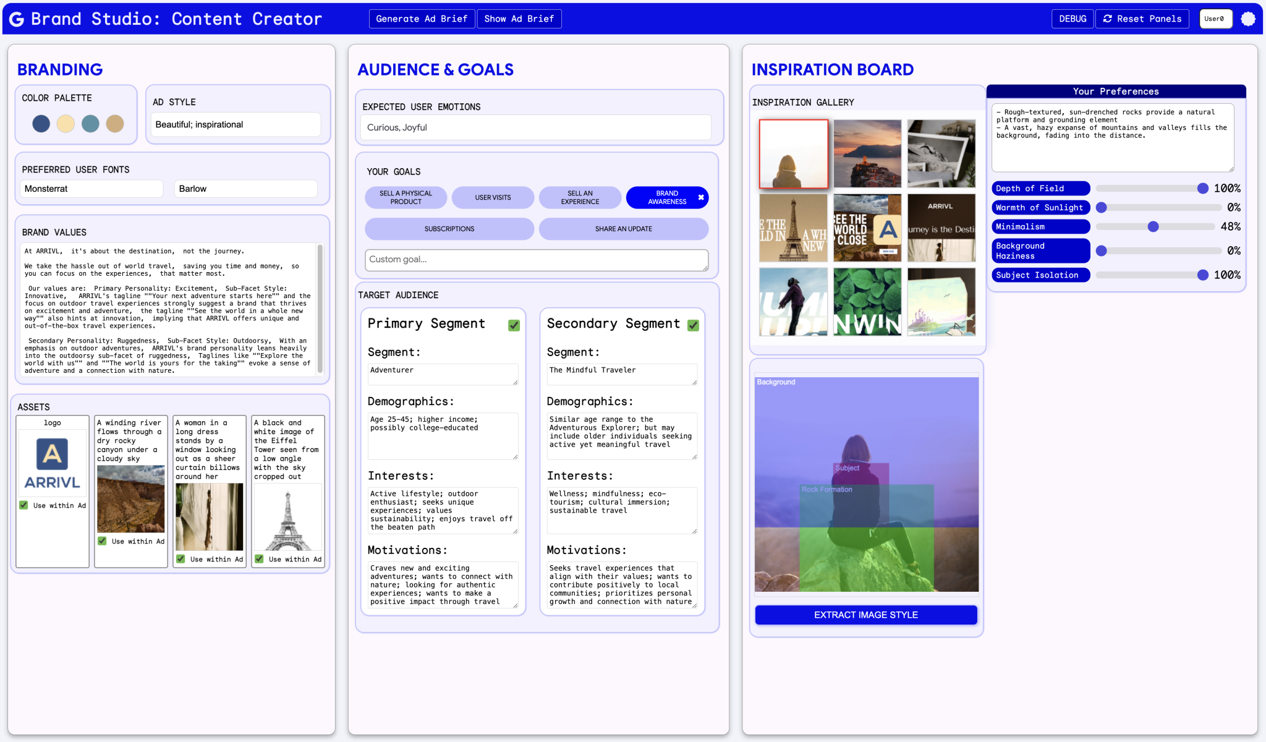Open Show Ad Brief

click(519, 19)
